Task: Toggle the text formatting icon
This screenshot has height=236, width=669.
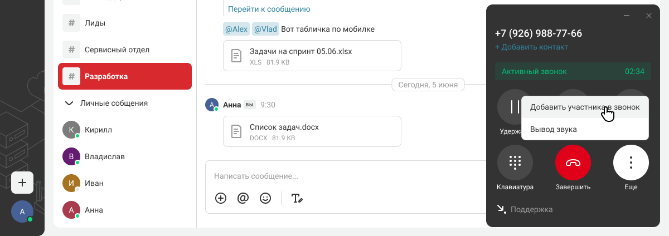Action: point(297,198)
